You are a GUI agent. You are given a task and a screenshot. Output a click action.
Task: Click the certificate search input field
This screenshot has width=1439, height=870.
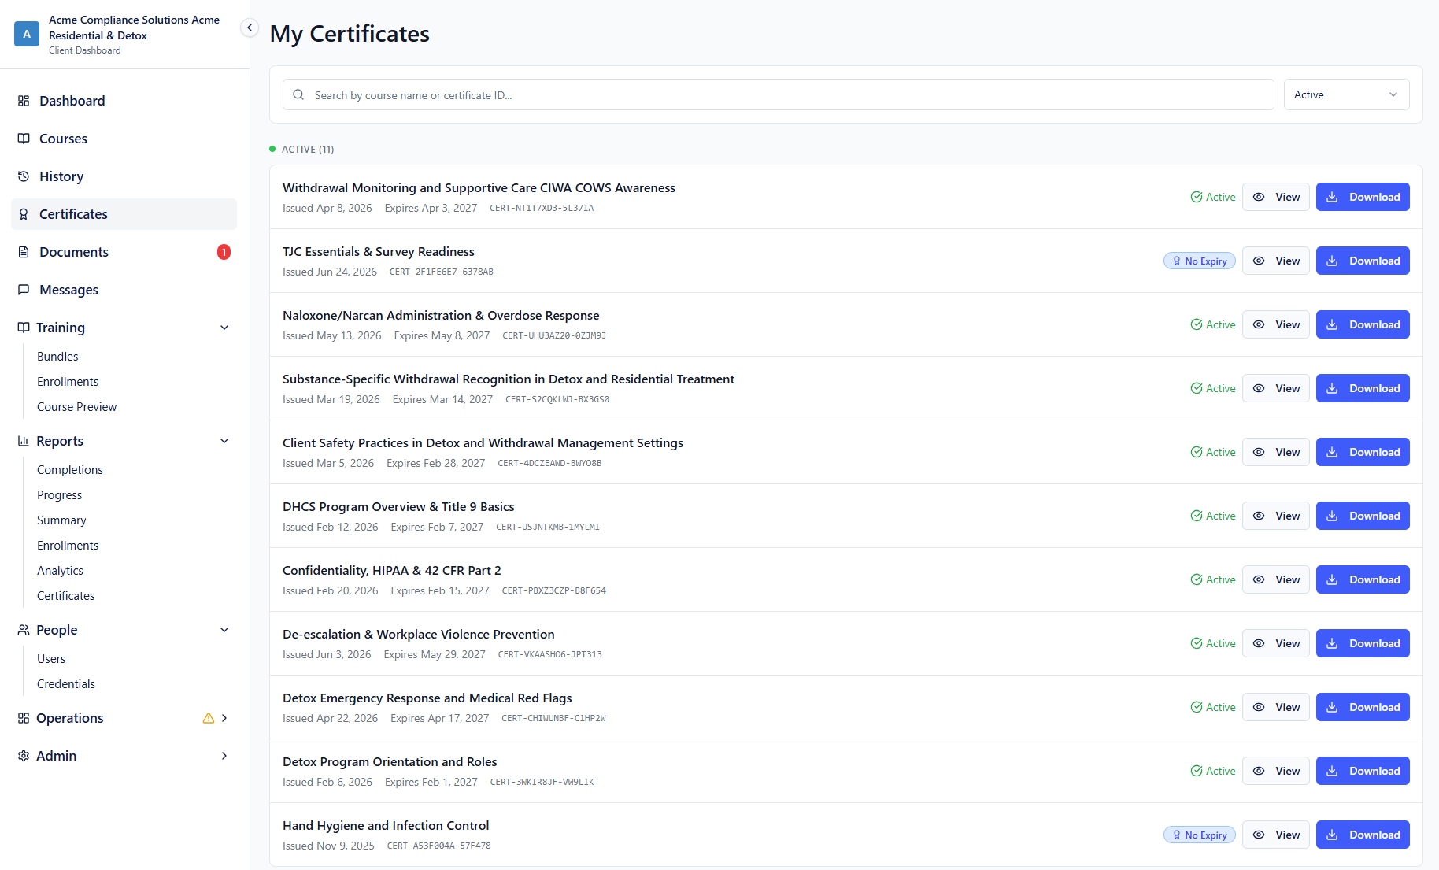tap(778, 94)
